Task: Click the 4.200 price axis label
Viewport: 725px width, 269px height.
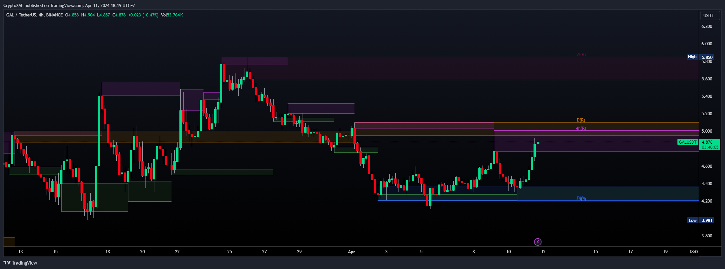Action: (707, 201)
